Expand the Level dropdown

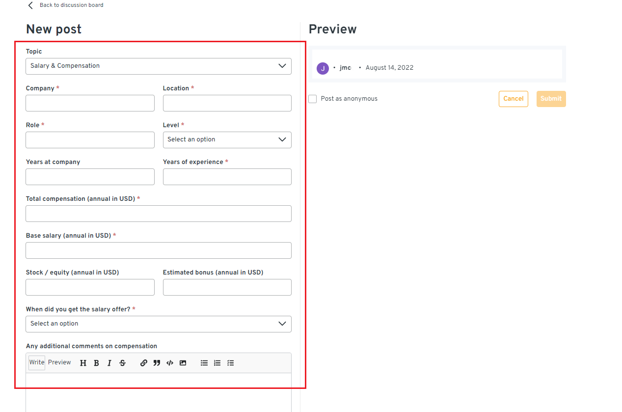pyautogui.click(x=227, y=140)
